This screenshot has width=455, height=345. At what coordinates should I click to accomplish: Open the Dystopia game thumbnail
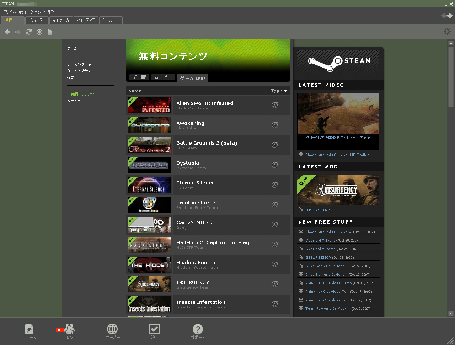(149, 165)
